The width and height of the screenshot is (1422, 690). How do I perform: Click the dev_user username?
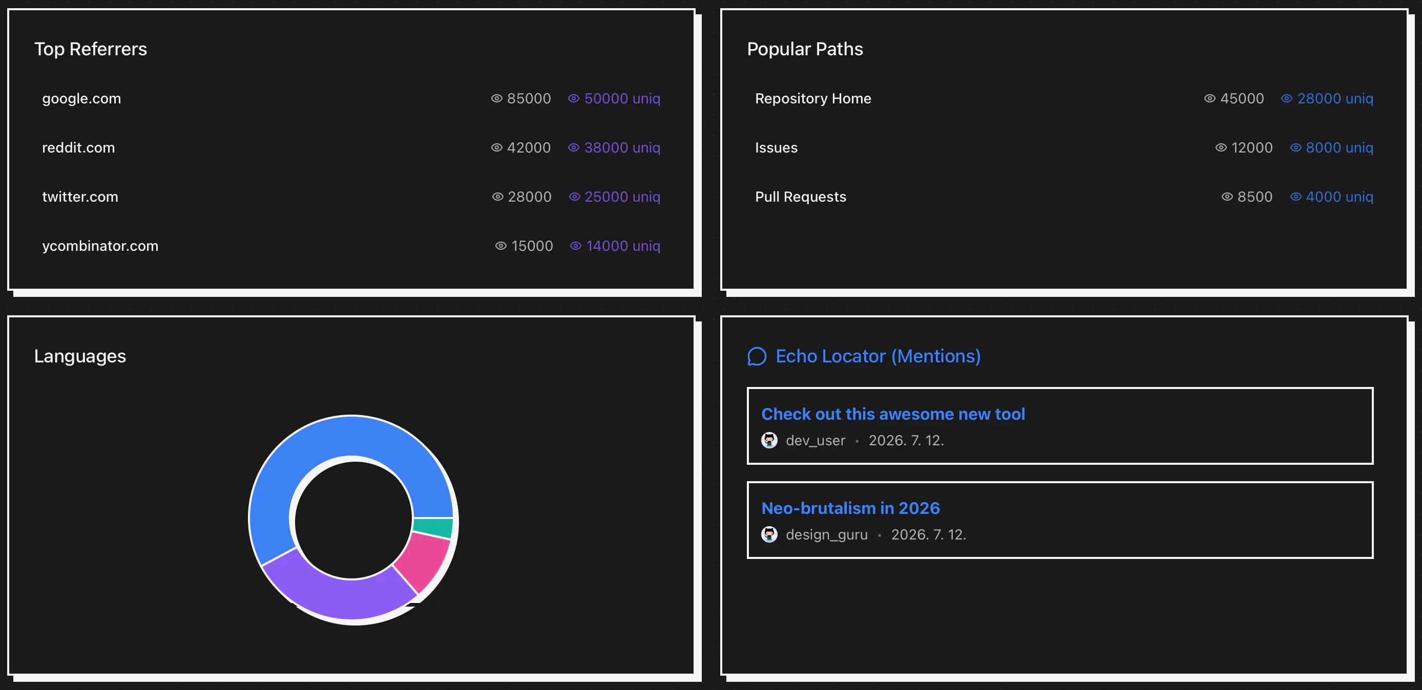pyautogui.click(x=815, y=440)
